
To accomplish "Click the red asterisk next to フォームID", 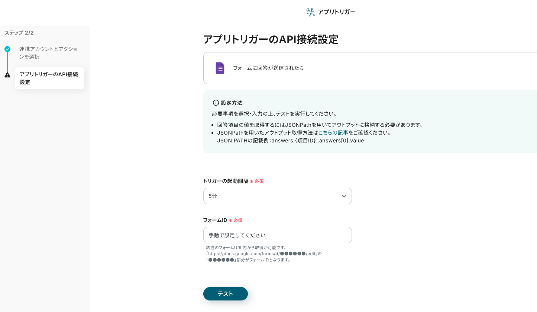I will pos(230,221).
